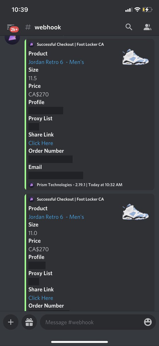The image size is (159, 346).
Task: Open the plus attachment button
Action: pyautogui.click(x=11, y=322)
